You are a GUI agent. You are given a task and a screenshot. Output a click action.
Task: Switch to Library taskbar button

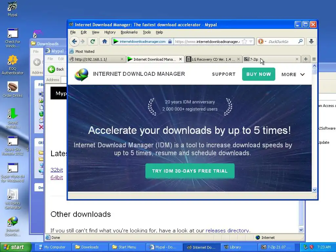pyautogui.click(x=239, y=247)
